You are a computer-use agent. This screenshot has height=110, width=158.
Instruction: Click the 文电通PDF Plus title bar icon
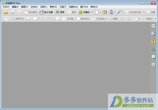(x=3, y=3)
